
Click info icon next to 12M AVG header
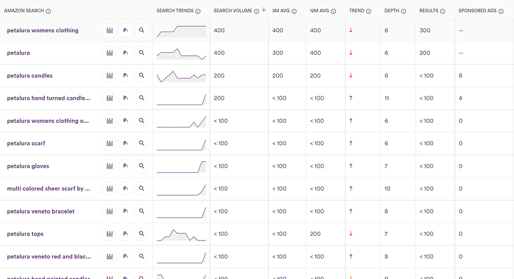pyautogui.click(x=333, y=11)
